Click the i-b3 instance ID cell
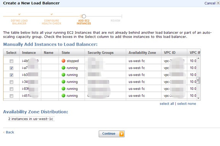Screen dimensions: 220x146 pos(30,75)
